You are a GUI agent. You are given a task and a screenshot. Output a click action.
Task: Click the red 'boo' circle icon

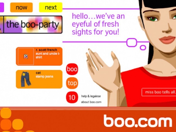[x=72, y=69]
